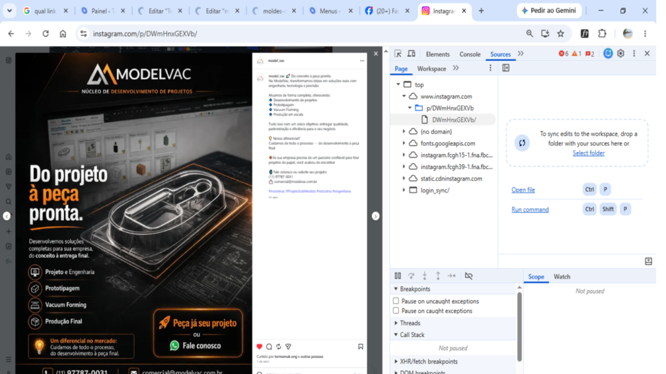This screenshot has width=666, height=374.
Task: Click the debugger sidebar vertical scrollbar
Action: [519, 327]
